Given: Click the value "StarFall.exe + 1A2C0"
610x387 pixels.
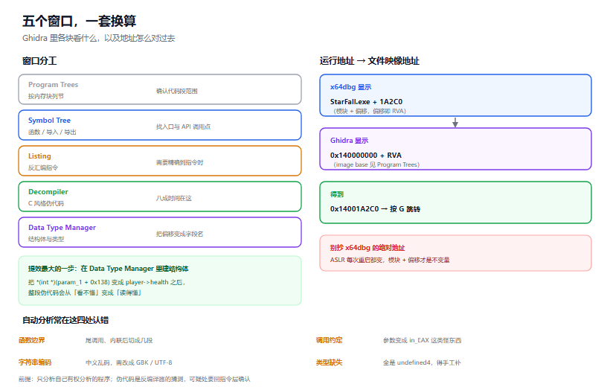Looking at the screenshot, I should pos(366,102).
